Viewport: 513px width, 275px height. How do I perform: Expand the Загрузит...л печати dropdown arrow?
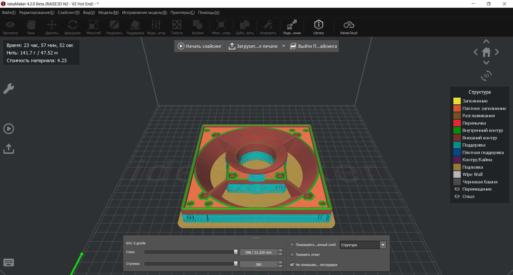[283, 46]
